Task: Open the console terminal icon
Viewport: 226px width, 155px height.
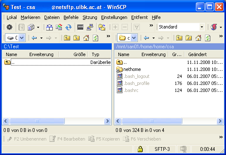Action: pos(80,27)
